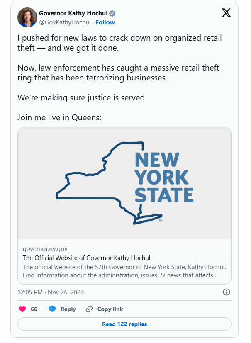Click the blue reply bubble icon
Image resolution: width=251 pixels, height=343 pixels.
coord(52,309)
